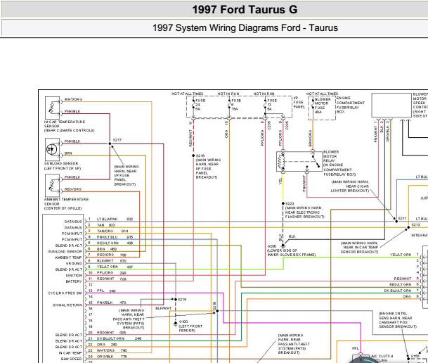The image size is (428, 363).
Task: Click the 'BATTERY' pin function label
Action: [x=74, y=281]
